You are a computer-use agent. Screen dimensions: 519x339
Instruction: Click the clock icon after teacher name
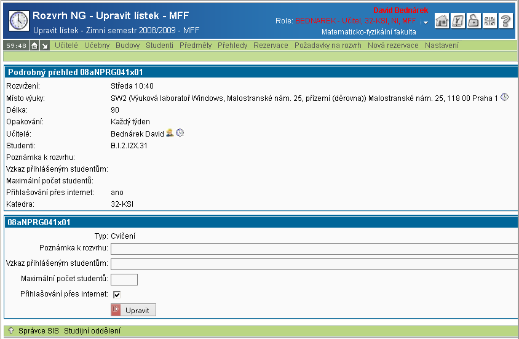pos(180,133)
